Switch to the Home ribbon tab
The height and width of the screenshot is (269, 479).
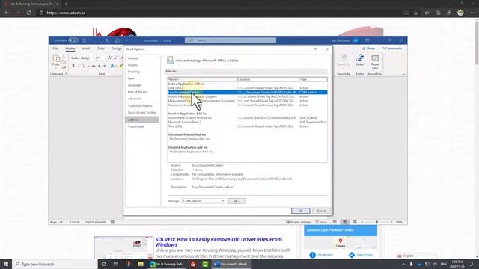[70, 49]
